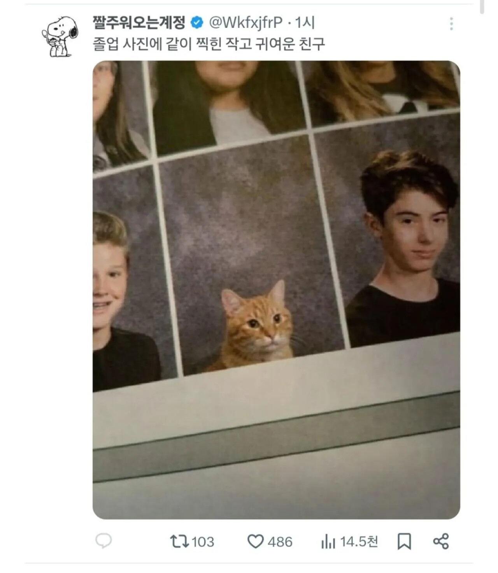The height and width of the screenshot is (573, 498).
Task: Open the 103 retweet count
Action: click(203, 542)
